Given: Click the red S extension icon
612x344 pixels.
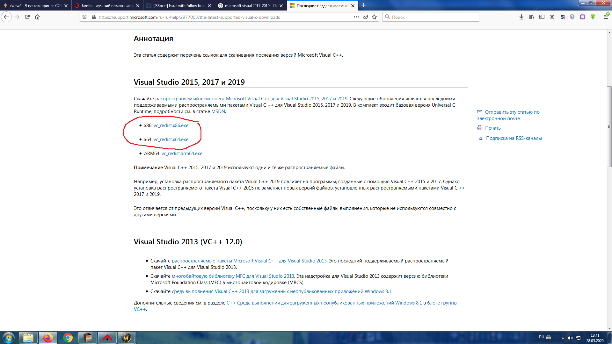Looking at the screenshot, I should (562, 17).
